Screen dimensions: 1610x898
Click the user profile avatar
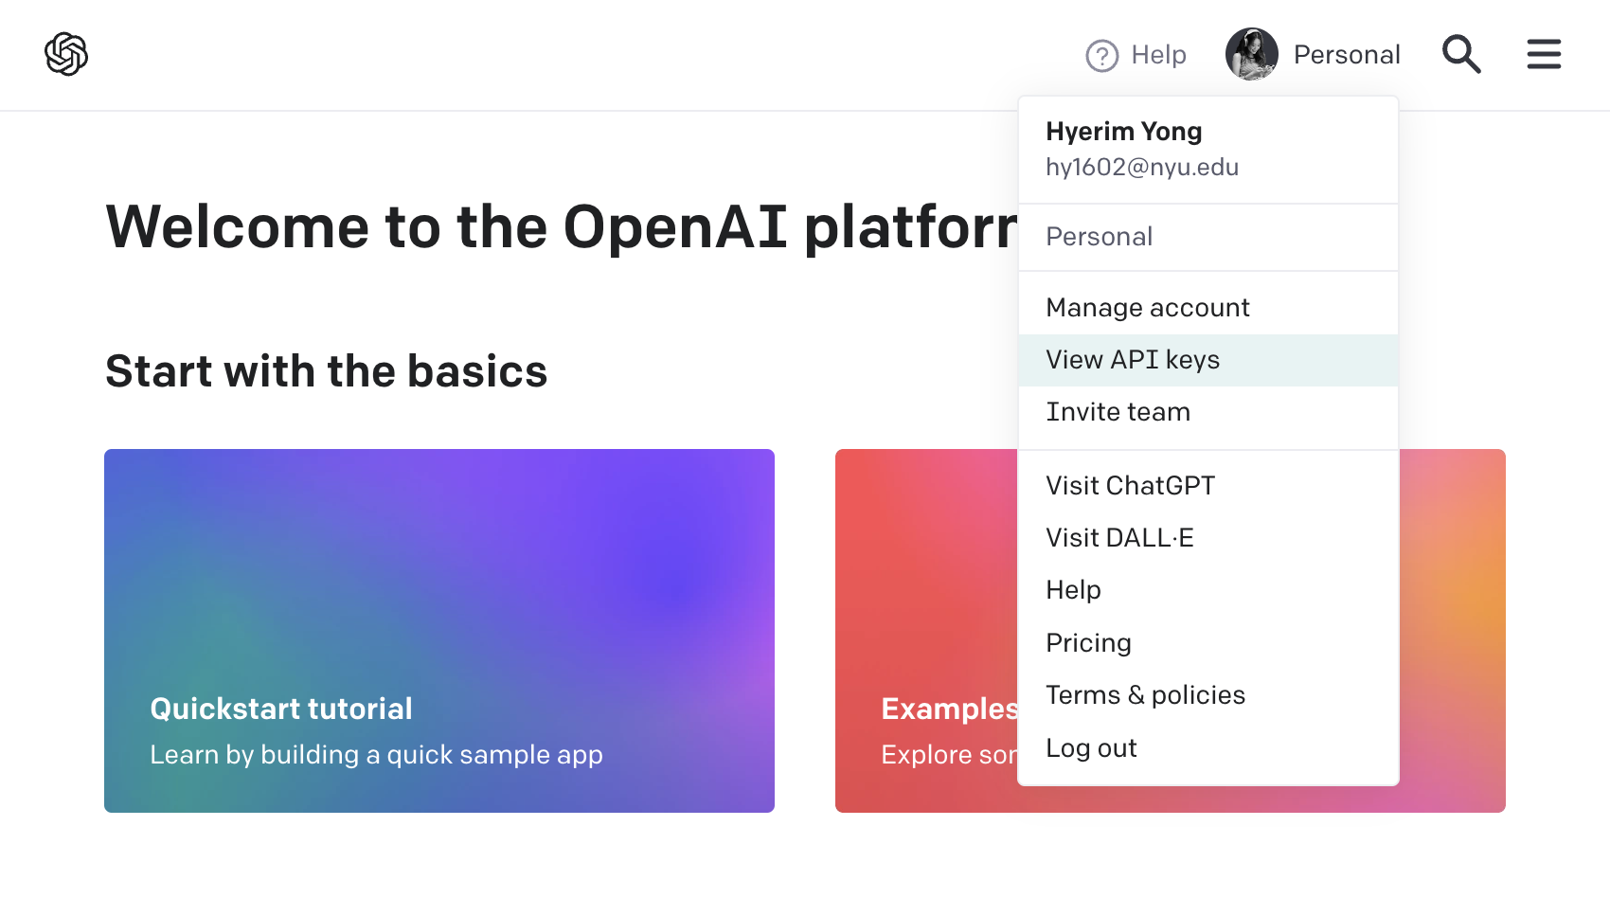tap(1251, 54)
